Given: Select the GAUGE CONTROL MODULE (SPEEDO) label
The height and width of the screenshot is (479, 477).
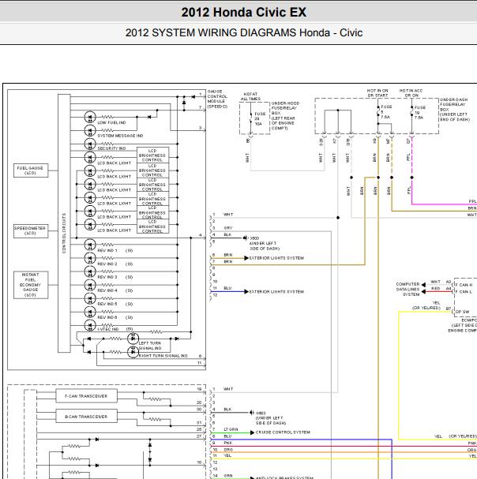Looking at the screenshot, I should click(x=217, y=99).
